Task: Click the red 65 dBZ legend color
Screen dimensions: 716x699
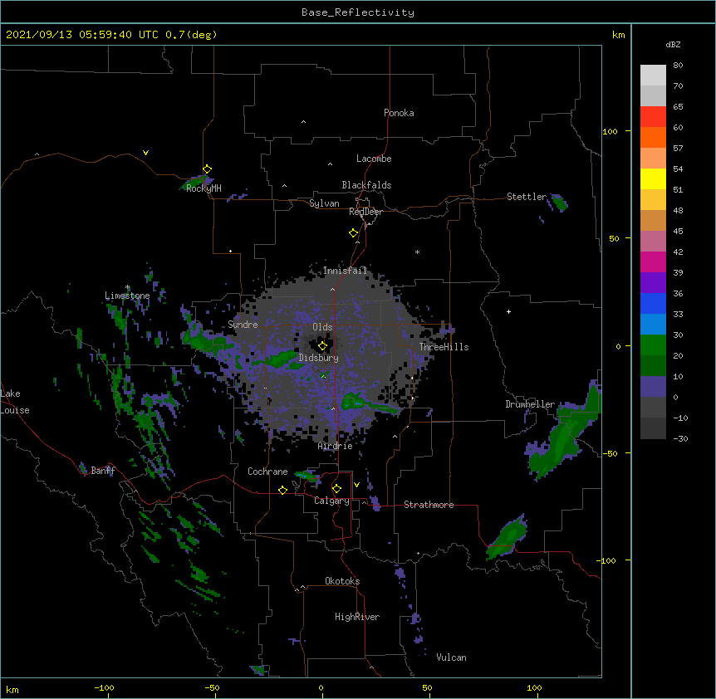Action: pyautogui.click(x=653, y=116)
